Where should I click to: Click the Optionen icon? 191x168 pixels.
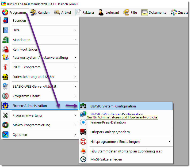tap(5, 135)
